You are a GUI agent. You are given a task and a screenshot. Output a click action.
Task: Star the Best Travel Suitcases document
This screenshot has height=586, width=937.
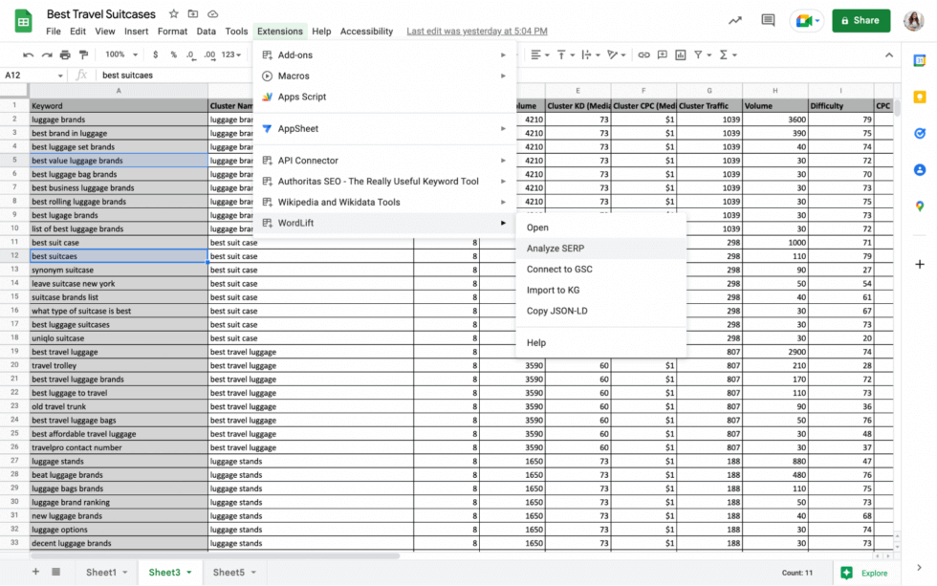coord(174,14)
